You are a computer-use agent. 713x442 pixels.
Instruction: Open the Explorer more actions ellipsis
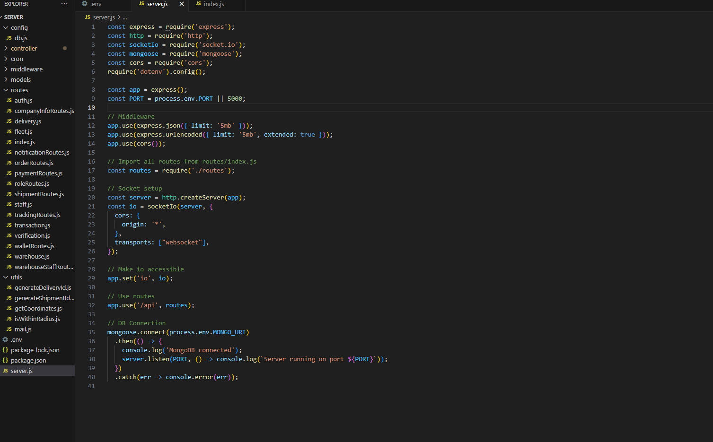[64, 4]
